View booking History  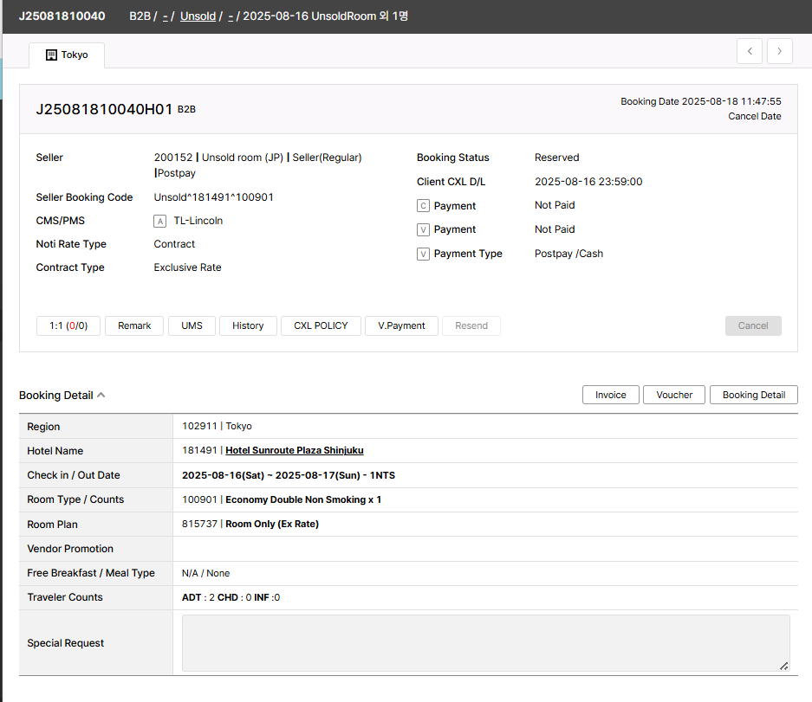tap(248, 325)
